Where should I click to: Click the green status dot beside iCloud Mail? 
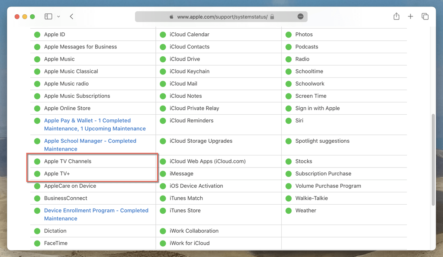pyautogui.click(x=163, y=84)
